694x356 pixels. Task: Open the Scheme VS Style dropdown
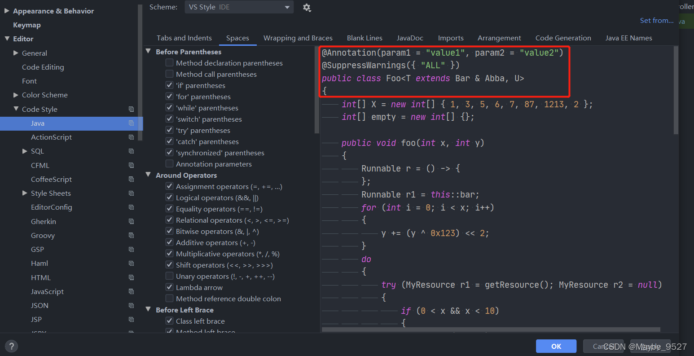coord(239,7)
